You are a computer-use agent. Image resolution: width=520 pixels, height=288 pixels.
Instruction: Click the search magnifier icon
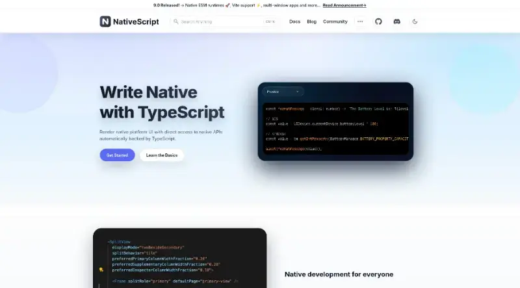point(175,21)
